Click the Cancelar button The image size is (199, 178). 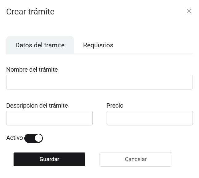(x=136, y=159)
